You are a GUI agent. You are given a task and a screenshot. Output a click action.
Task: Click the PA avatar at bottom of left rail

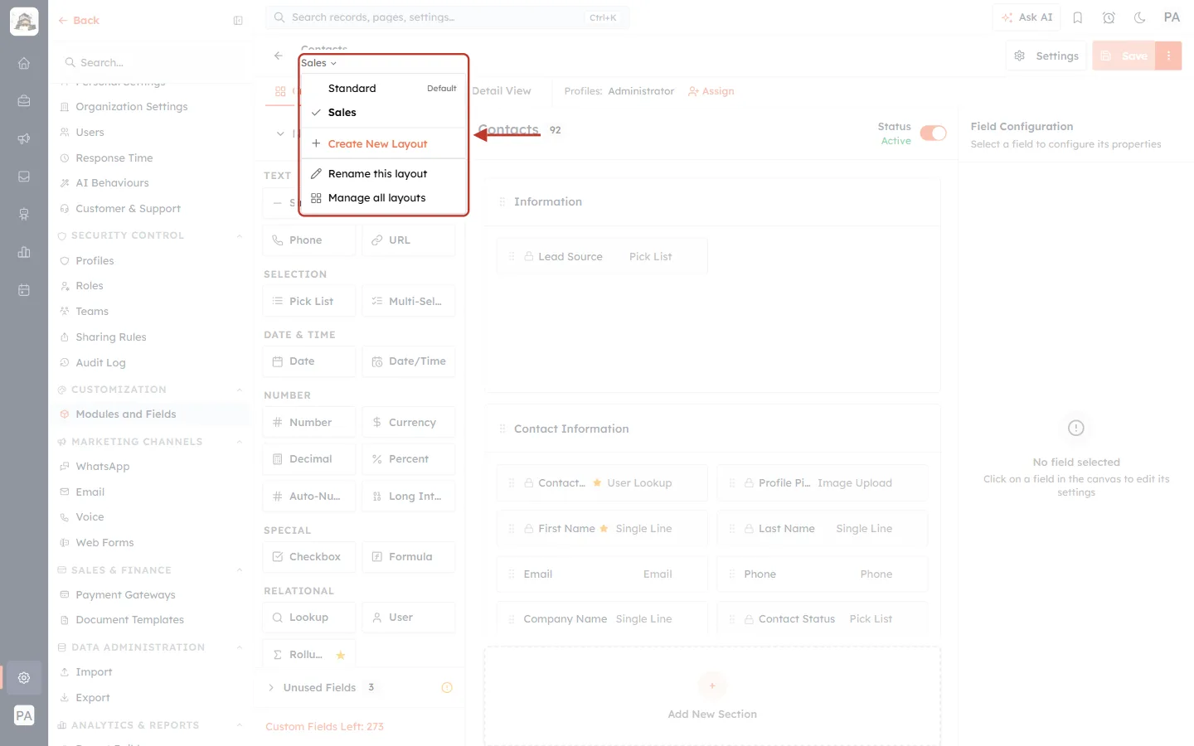tap(24, 716)
